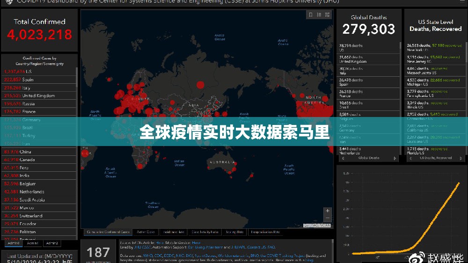The height and width of the screenshot is (263, 468).
Task: Select the Netherlands row in confirmed cases list
Action: coord(39,192)
